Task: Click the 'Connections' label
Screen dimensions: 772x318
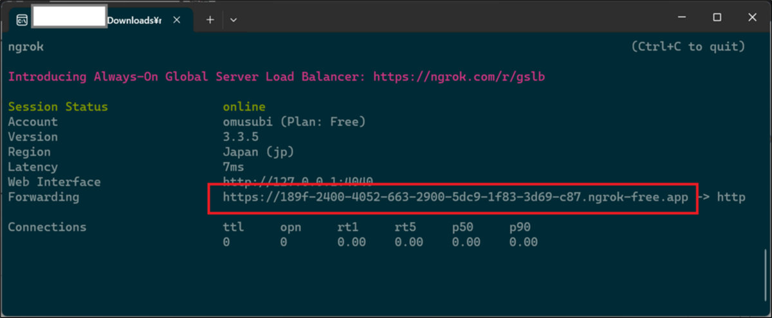Action: click(x=47, y=227)
